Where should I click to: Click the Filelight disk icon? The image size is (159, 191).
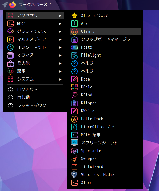[x=74, y=55]
